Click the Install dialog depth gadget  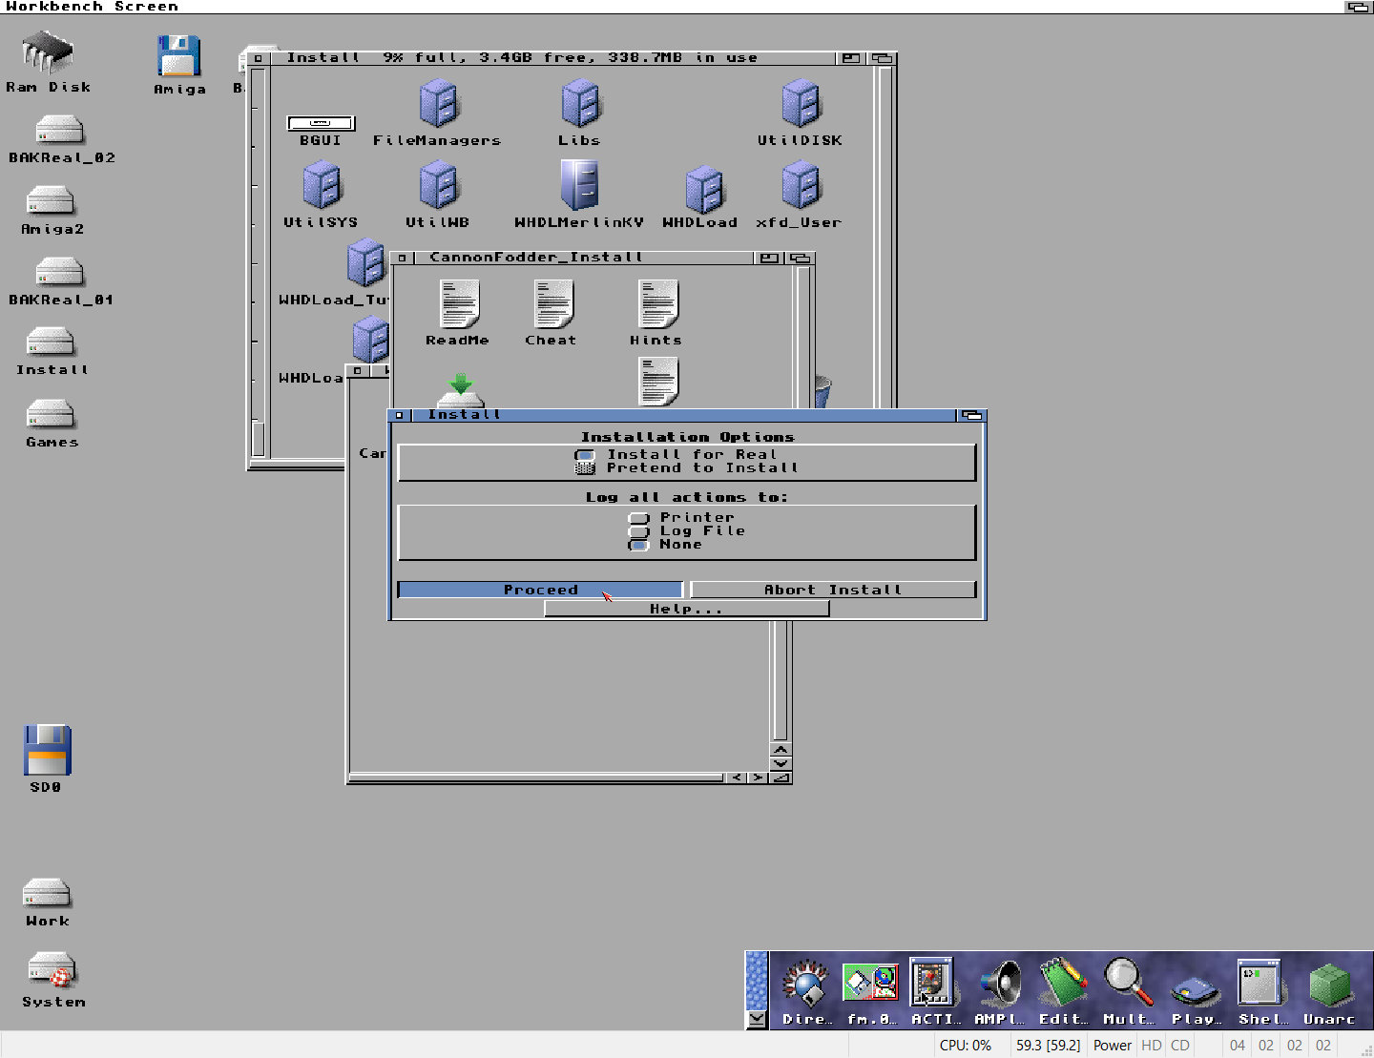[x=971, y=415]
